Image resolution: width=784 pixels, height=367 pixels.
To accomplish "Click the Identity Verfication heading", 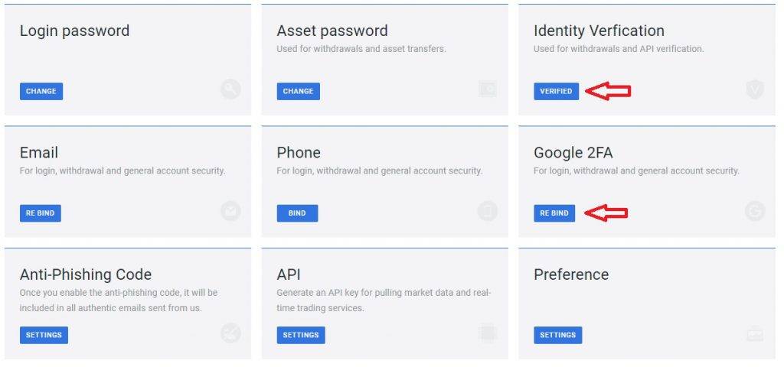I will [599, 31].
